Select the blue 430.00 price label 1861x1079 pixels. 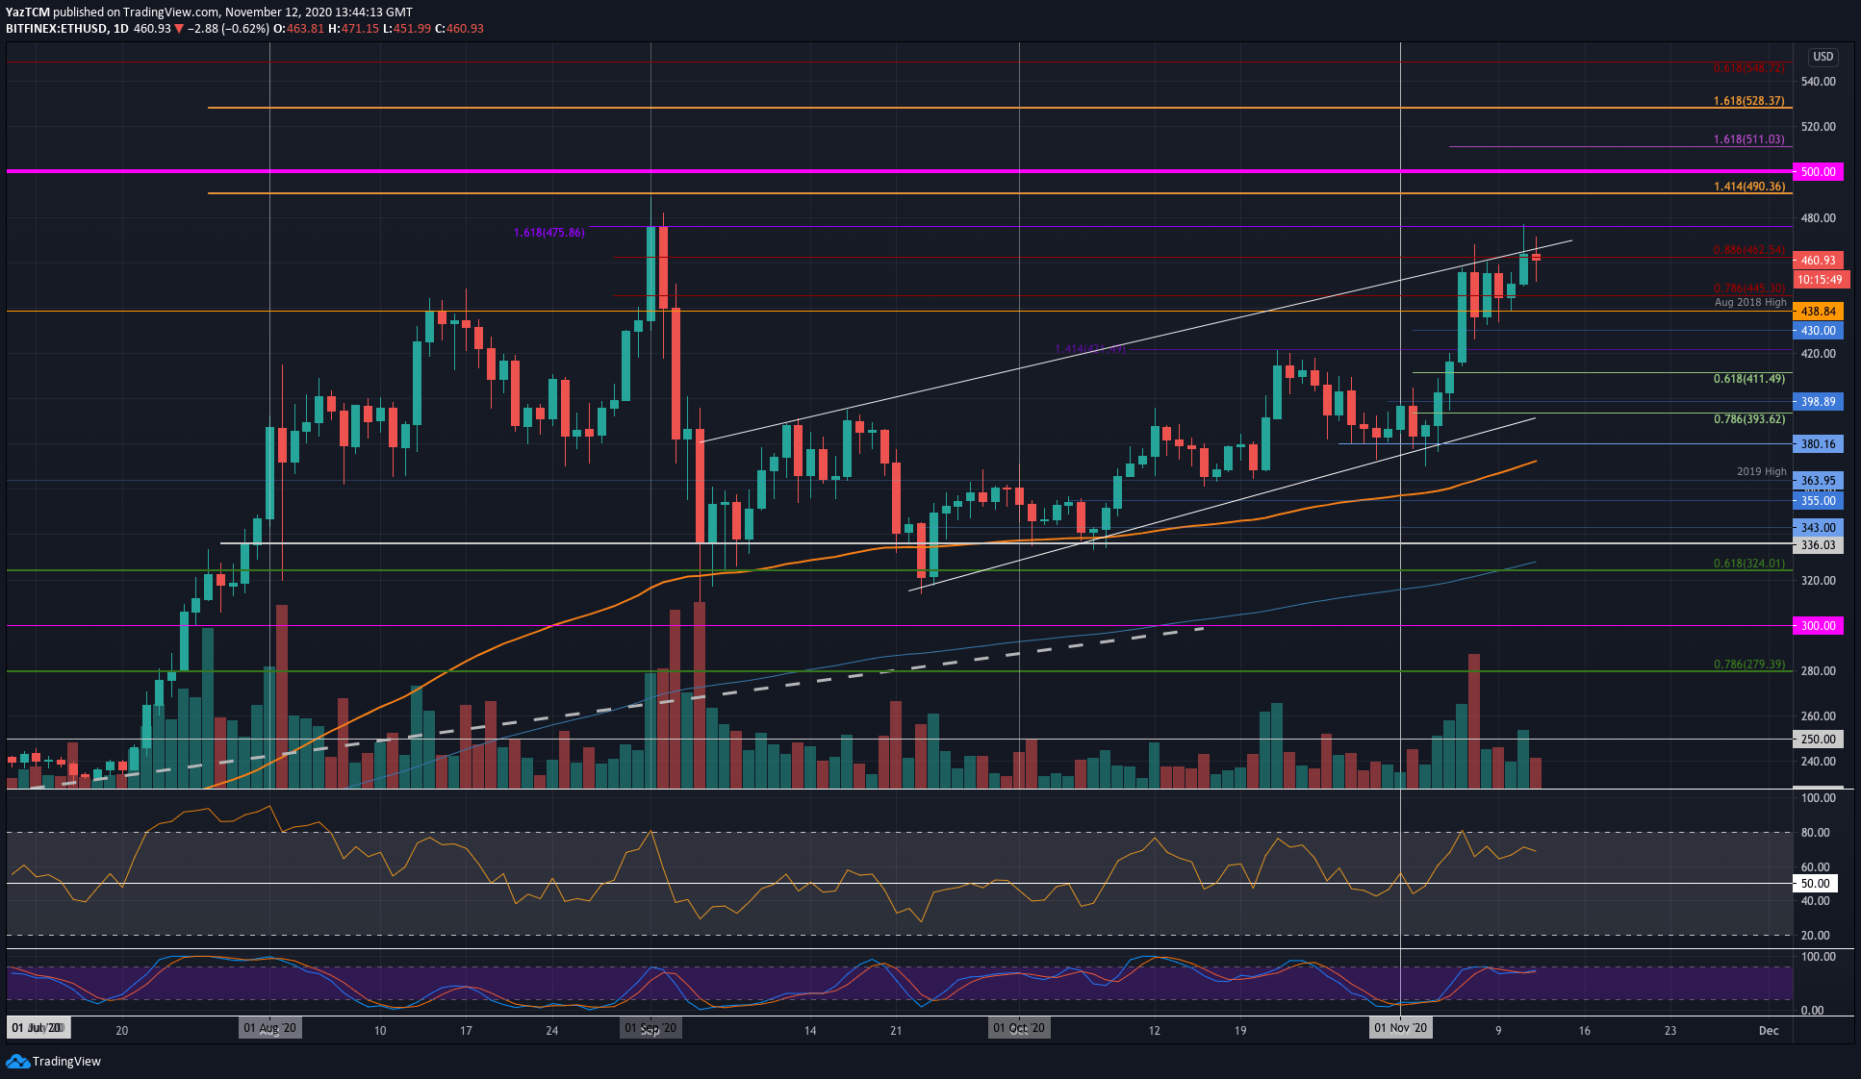(1818, 331)
